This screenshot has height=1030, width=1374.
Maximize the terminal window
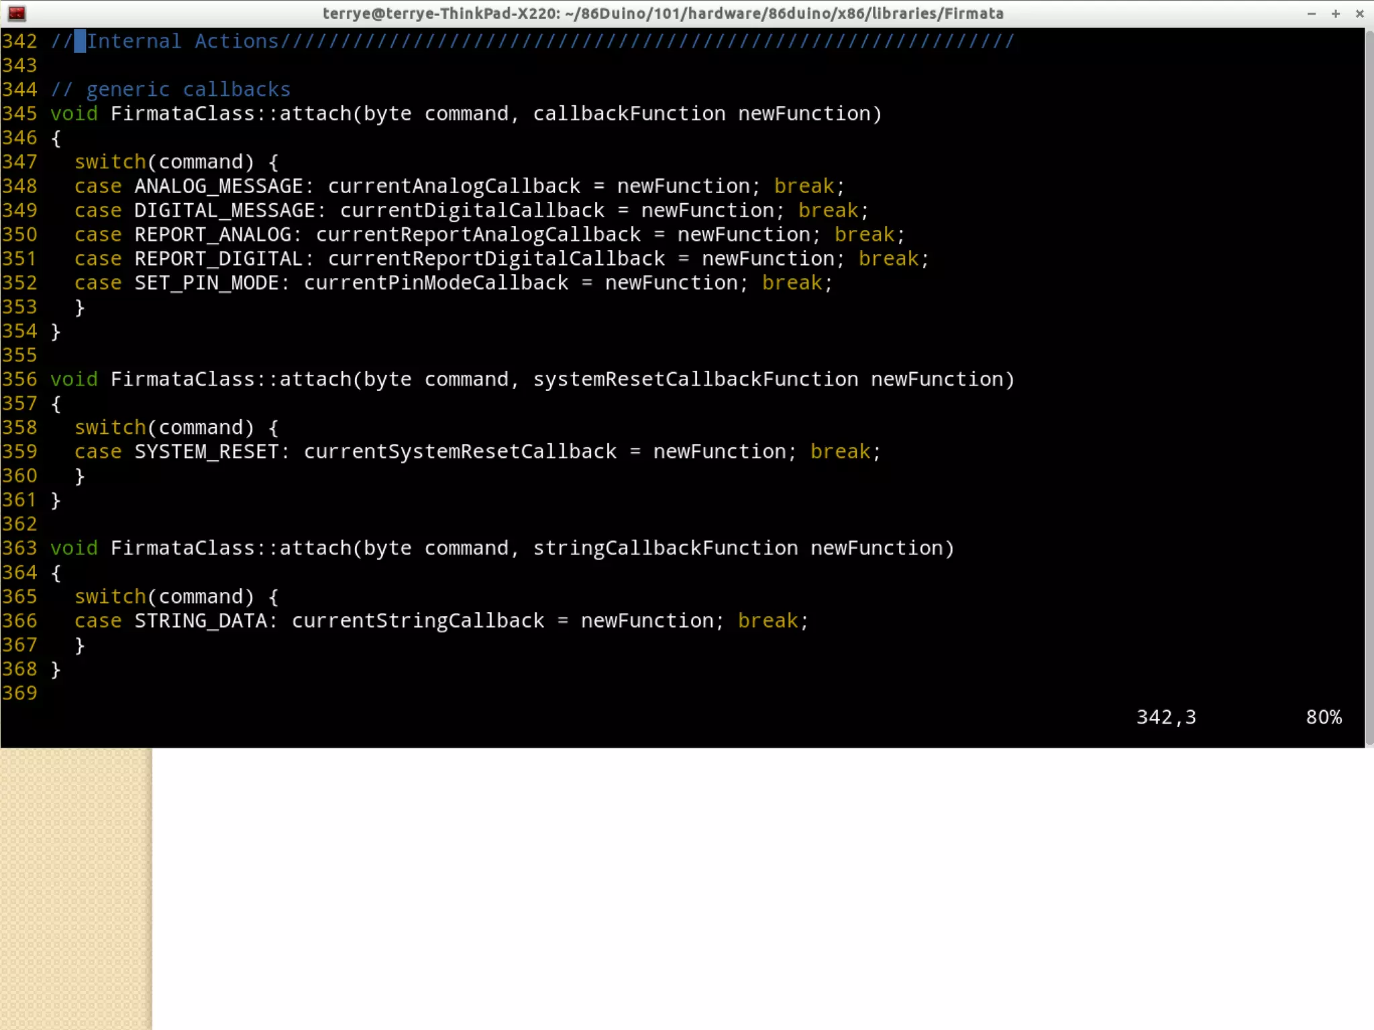[x=1336, y=13]
